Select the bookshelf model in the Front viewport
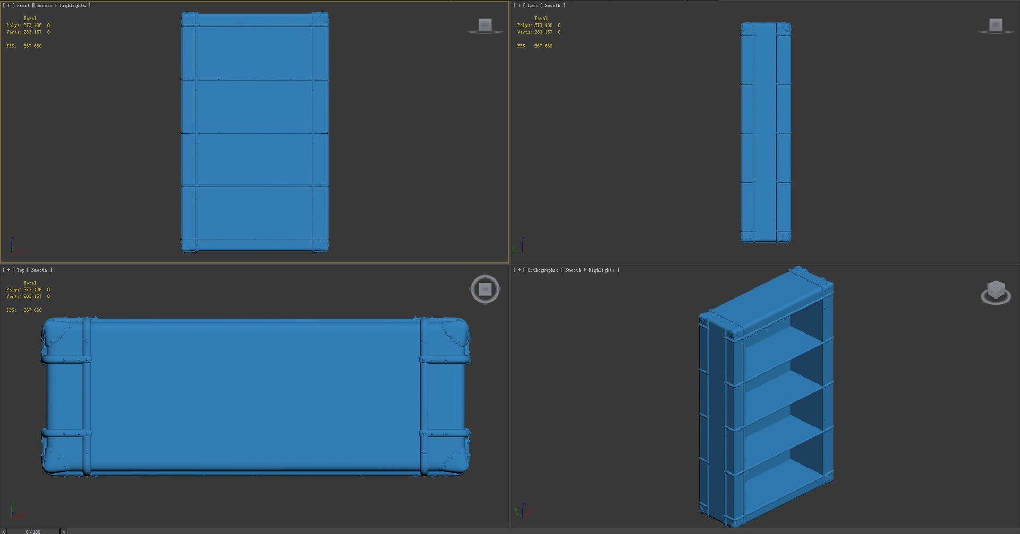Screen dimensions: 1020x534 [x=254, y=133]
